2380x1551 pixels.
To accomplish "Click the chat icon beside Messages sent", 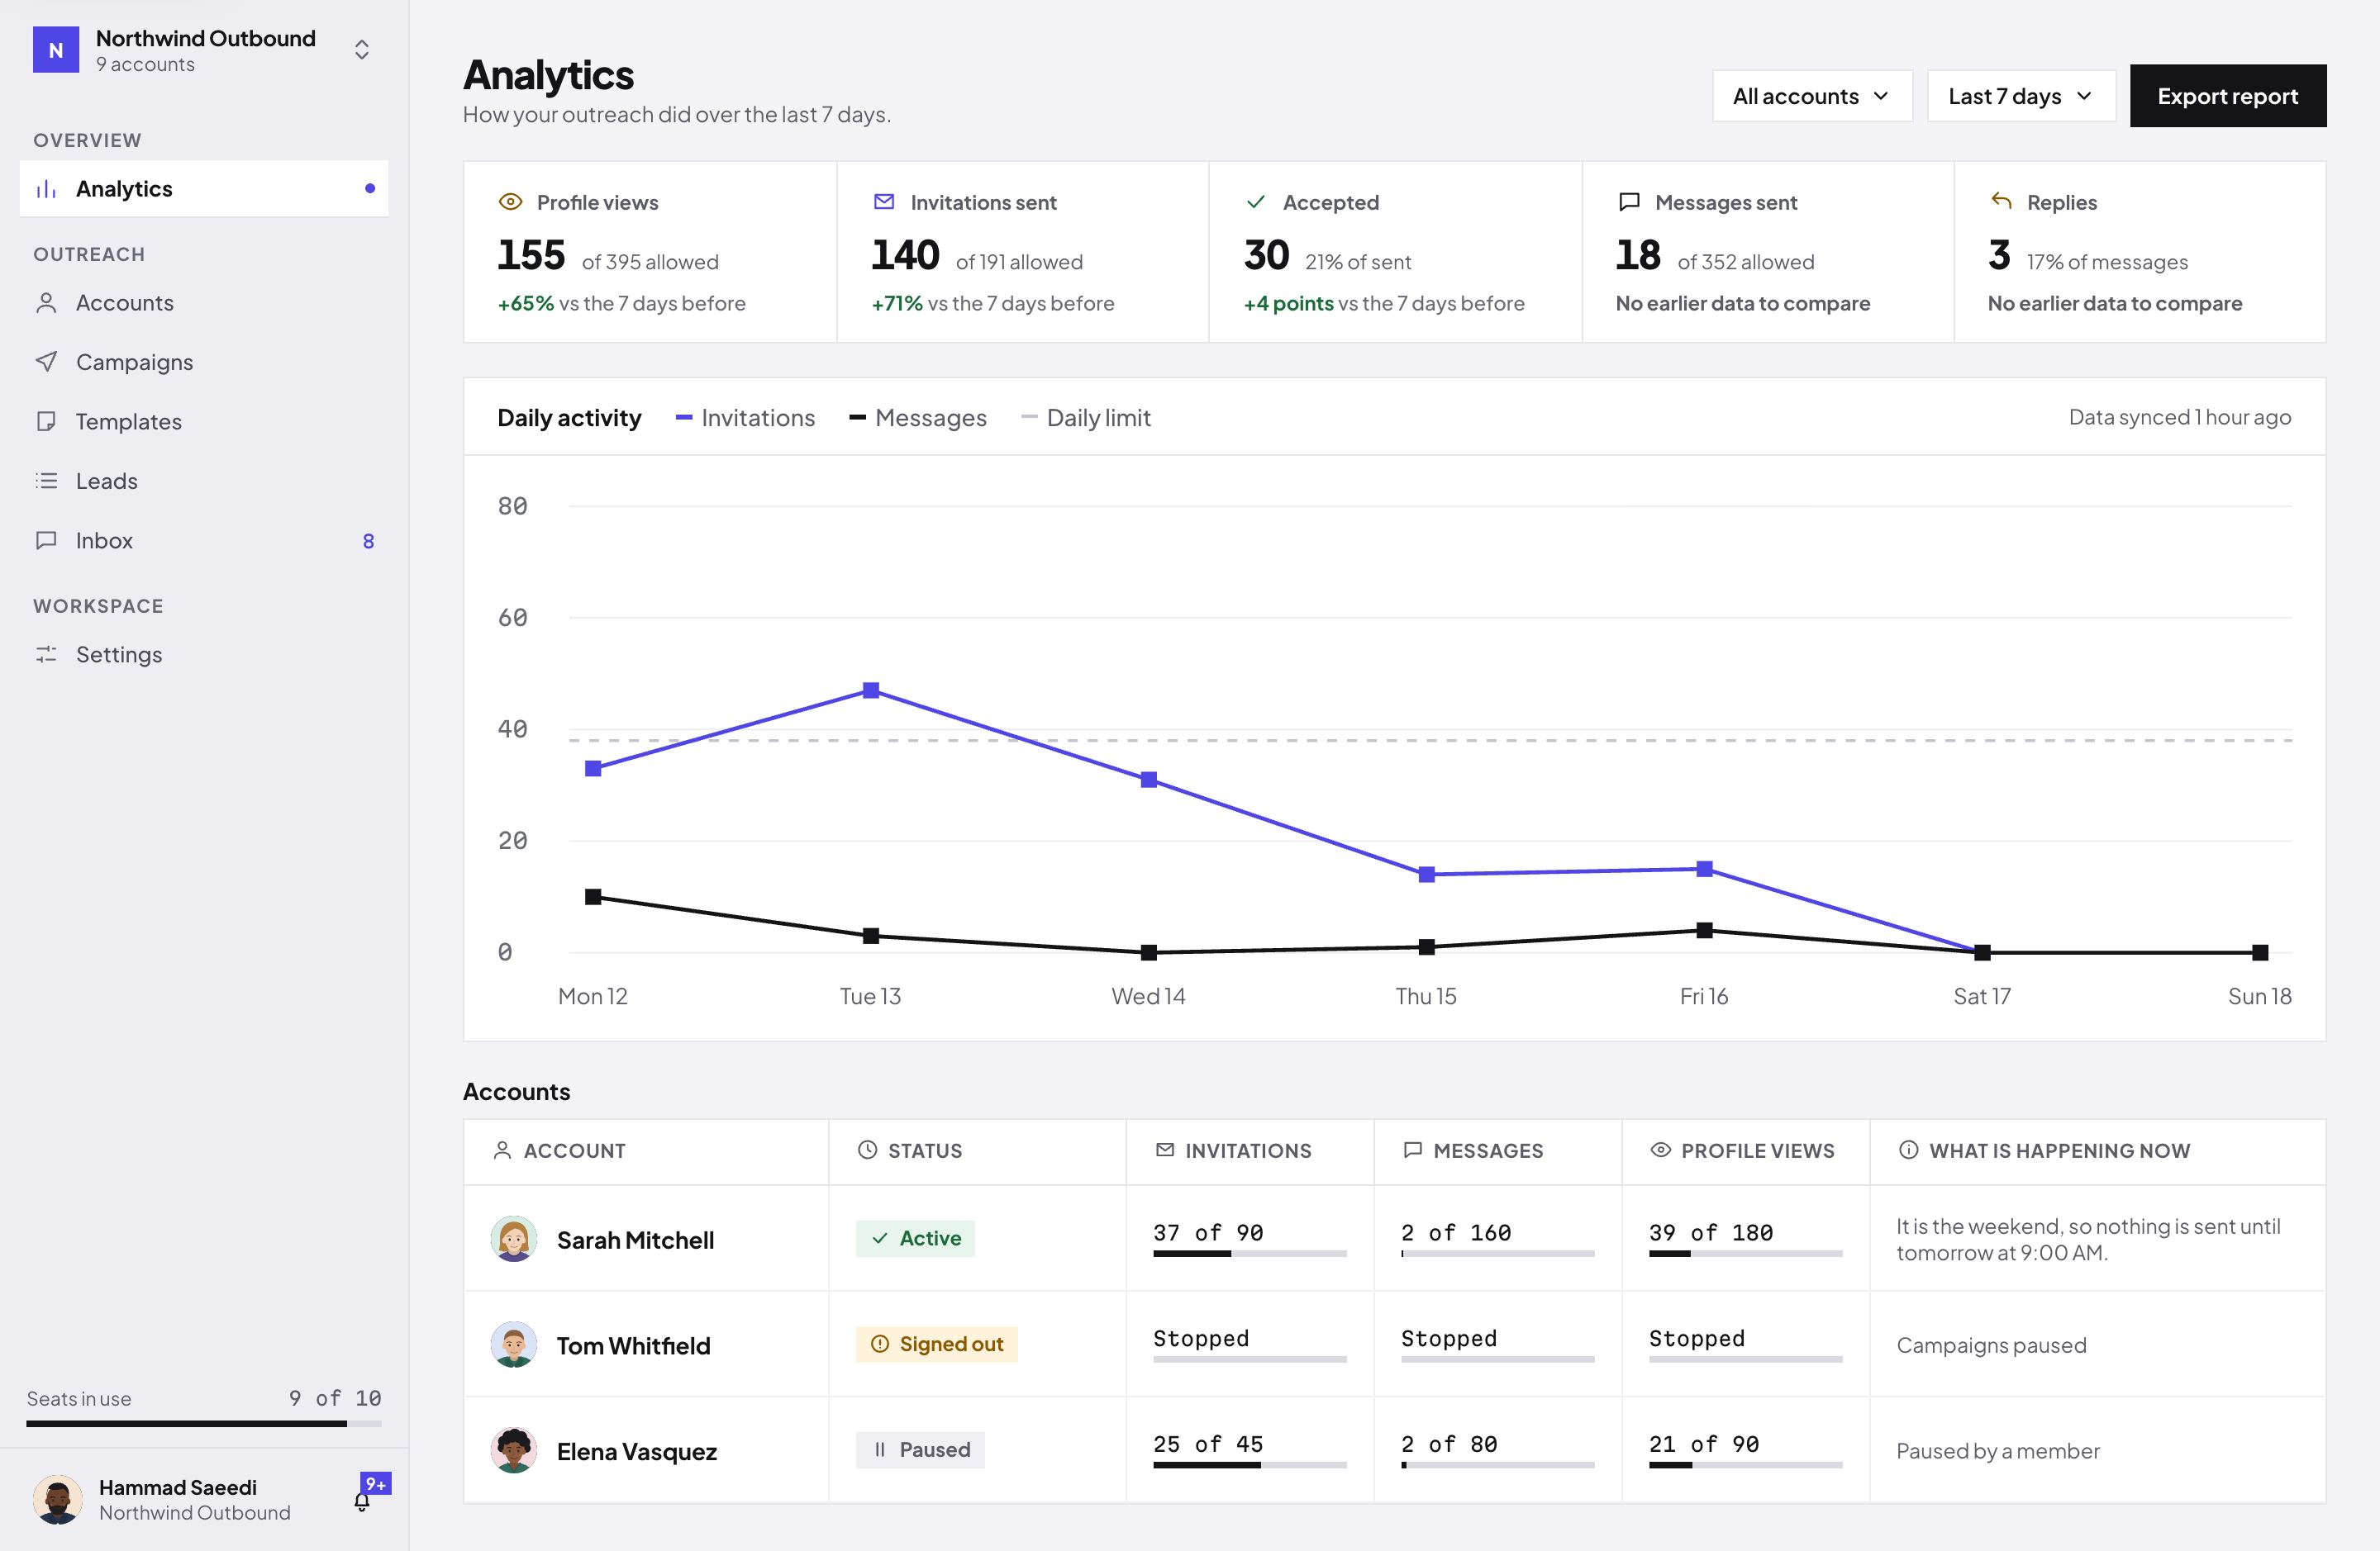I will pos(1629,202).
